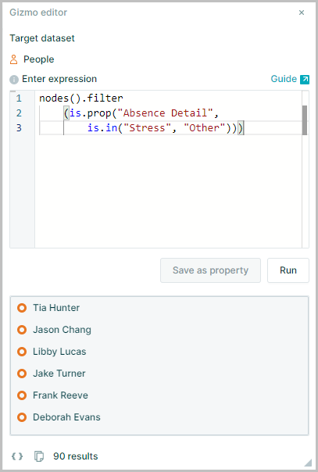The width and height of the screenshot is (318, 472).
Task: Click the People dataset person icon
Action: coord(14,59)
